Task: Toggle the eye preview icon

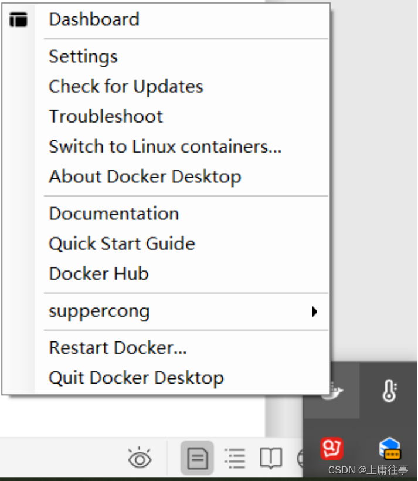Action: 140,458
